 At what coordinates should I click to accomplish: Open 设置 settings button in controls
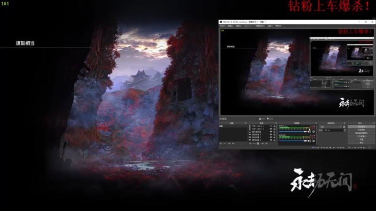[x=361, y=139]
